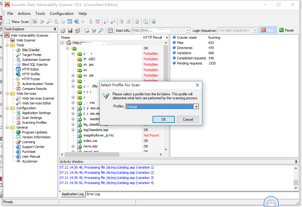Open the Actions menu
Viewport: 302px width, 207px height.
click(x=24, y=14)
